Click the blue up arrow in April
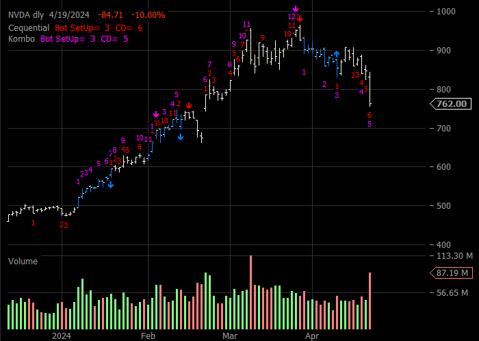This screenshot has width=479, height=341. click(337, 54)
